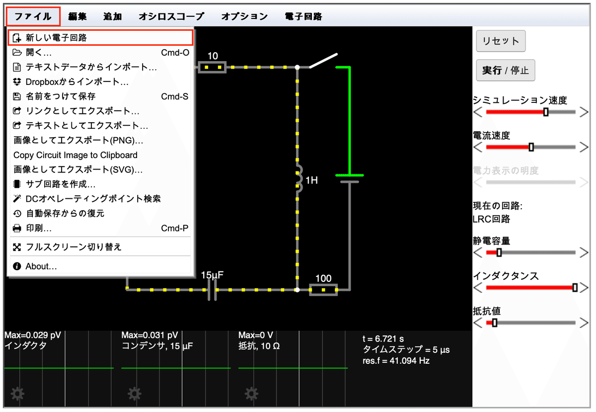
Task: Click the DC operating point wand icon
Action: (x=17, y=199)
